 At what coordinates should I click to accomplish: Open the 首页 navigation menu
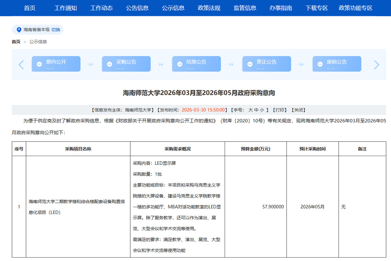click(x=30, y=8)
